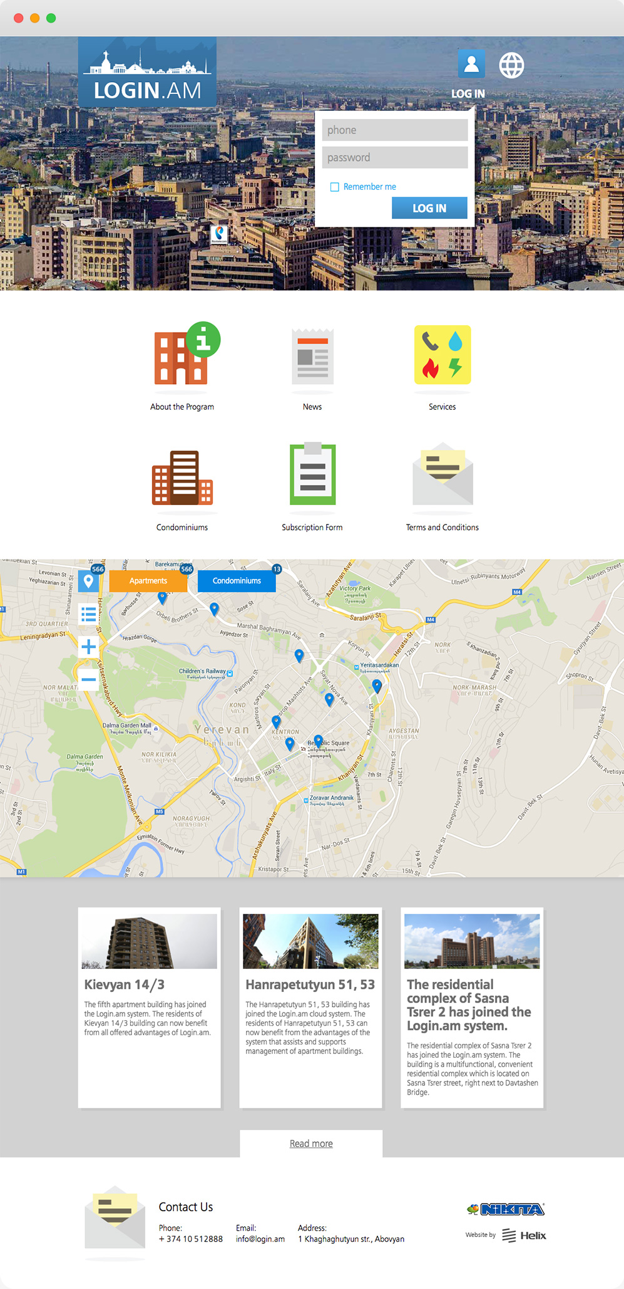Focus the phone input field
Viewport: 624px width, 1289px height.
(395, 130)
